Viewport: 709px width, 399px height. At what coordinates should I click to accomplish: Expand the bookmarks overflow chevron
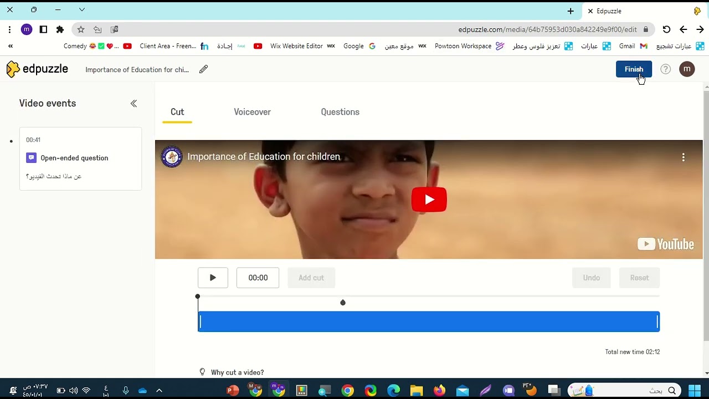point(10,46)
